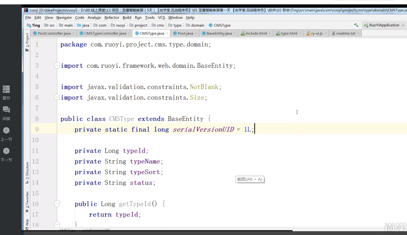Click the green Build project hammer icon
Viewport: 407px width, 235px height.
pos(356,25)
